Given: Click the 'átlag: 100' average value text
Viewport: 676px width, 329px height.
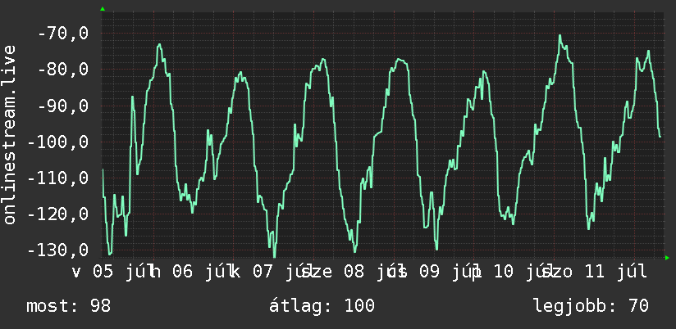Looking at the screenshot, I should click(322, 306).
